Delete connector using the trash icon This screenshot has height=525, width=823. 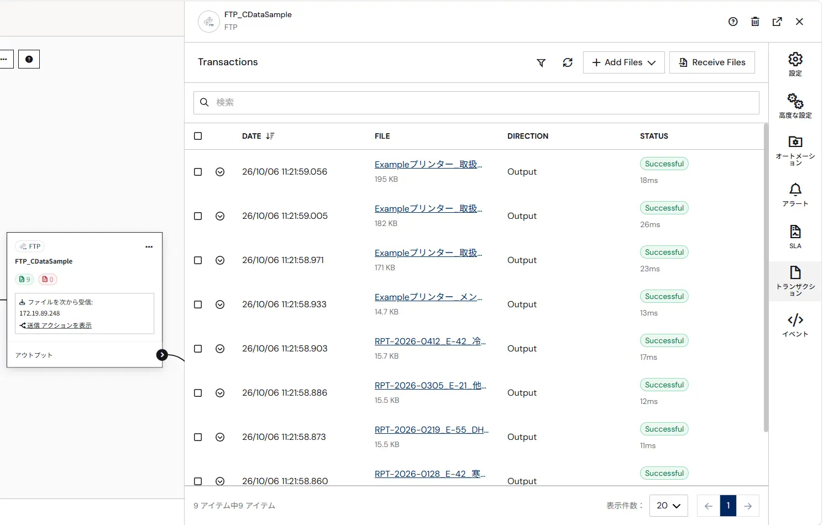click(x=755, y=22)
